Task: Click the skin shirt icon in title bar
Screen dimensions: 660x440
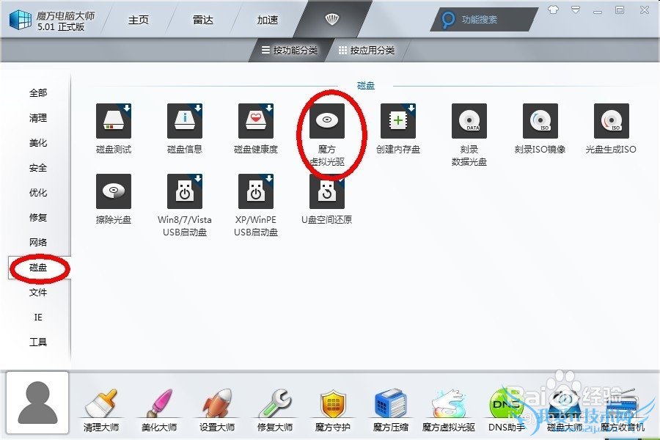Action: pyautogui.click(x=554, y=10)
